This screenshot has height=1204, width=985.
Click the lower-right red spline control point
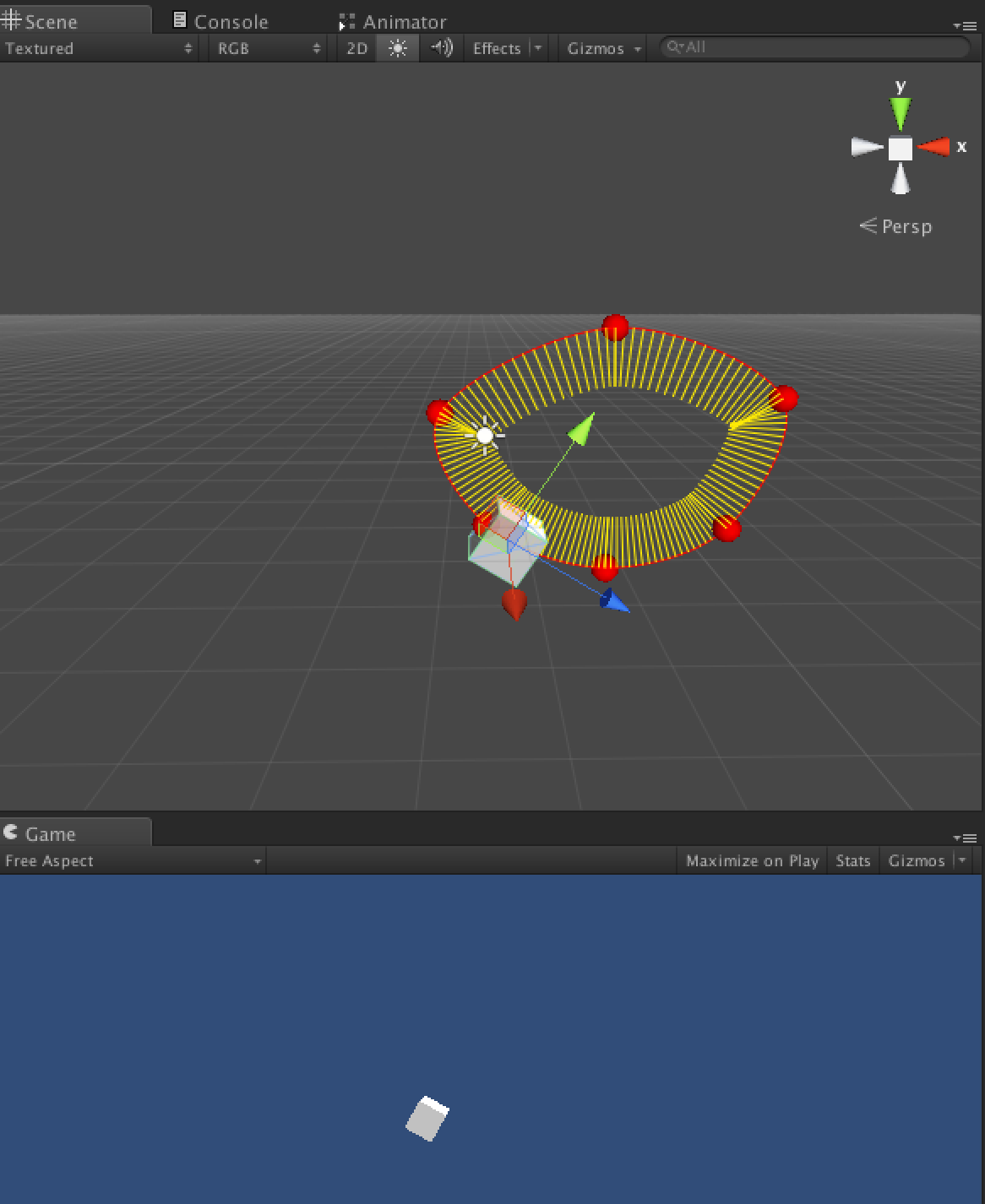coord(727,529)
